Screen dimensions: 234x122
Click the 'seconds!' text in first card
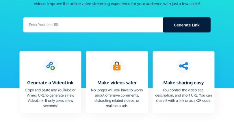click(x=50, y=106)
